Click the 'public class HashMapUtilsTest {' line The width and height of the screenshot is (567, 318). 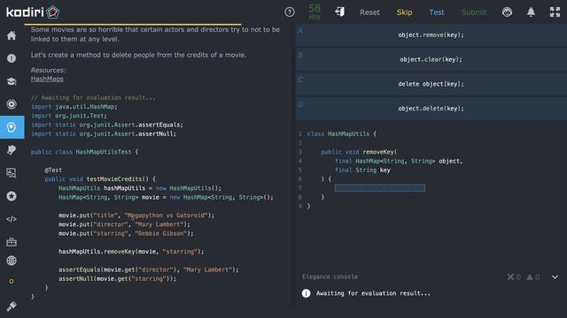pyautogui.click(x=85, y=152)
